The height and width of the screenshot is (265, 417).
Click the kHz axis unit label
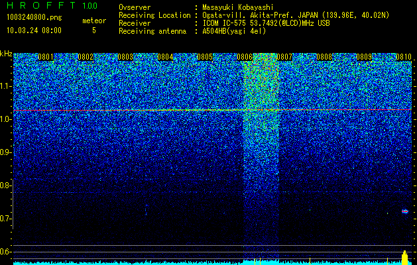point(6,54)
